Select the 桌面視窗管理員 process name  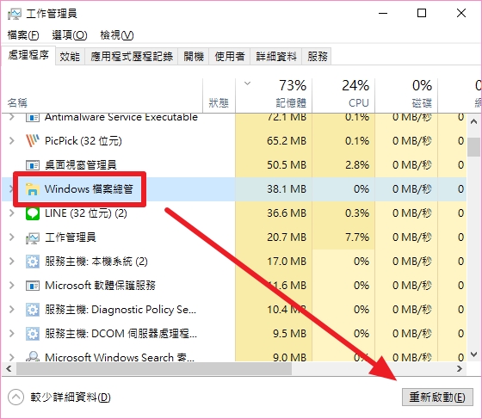point(81,165)
